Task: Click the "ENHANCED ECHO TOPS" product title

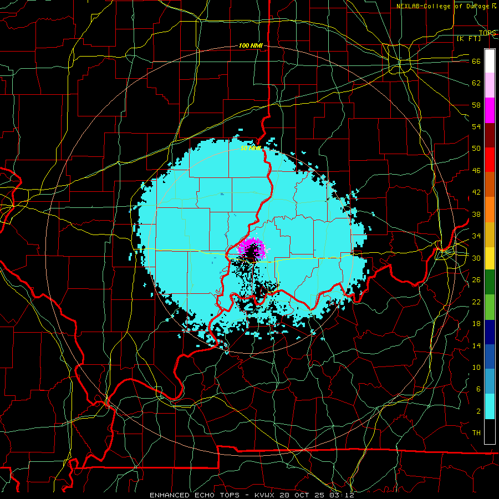Action: tap(195, 495)
